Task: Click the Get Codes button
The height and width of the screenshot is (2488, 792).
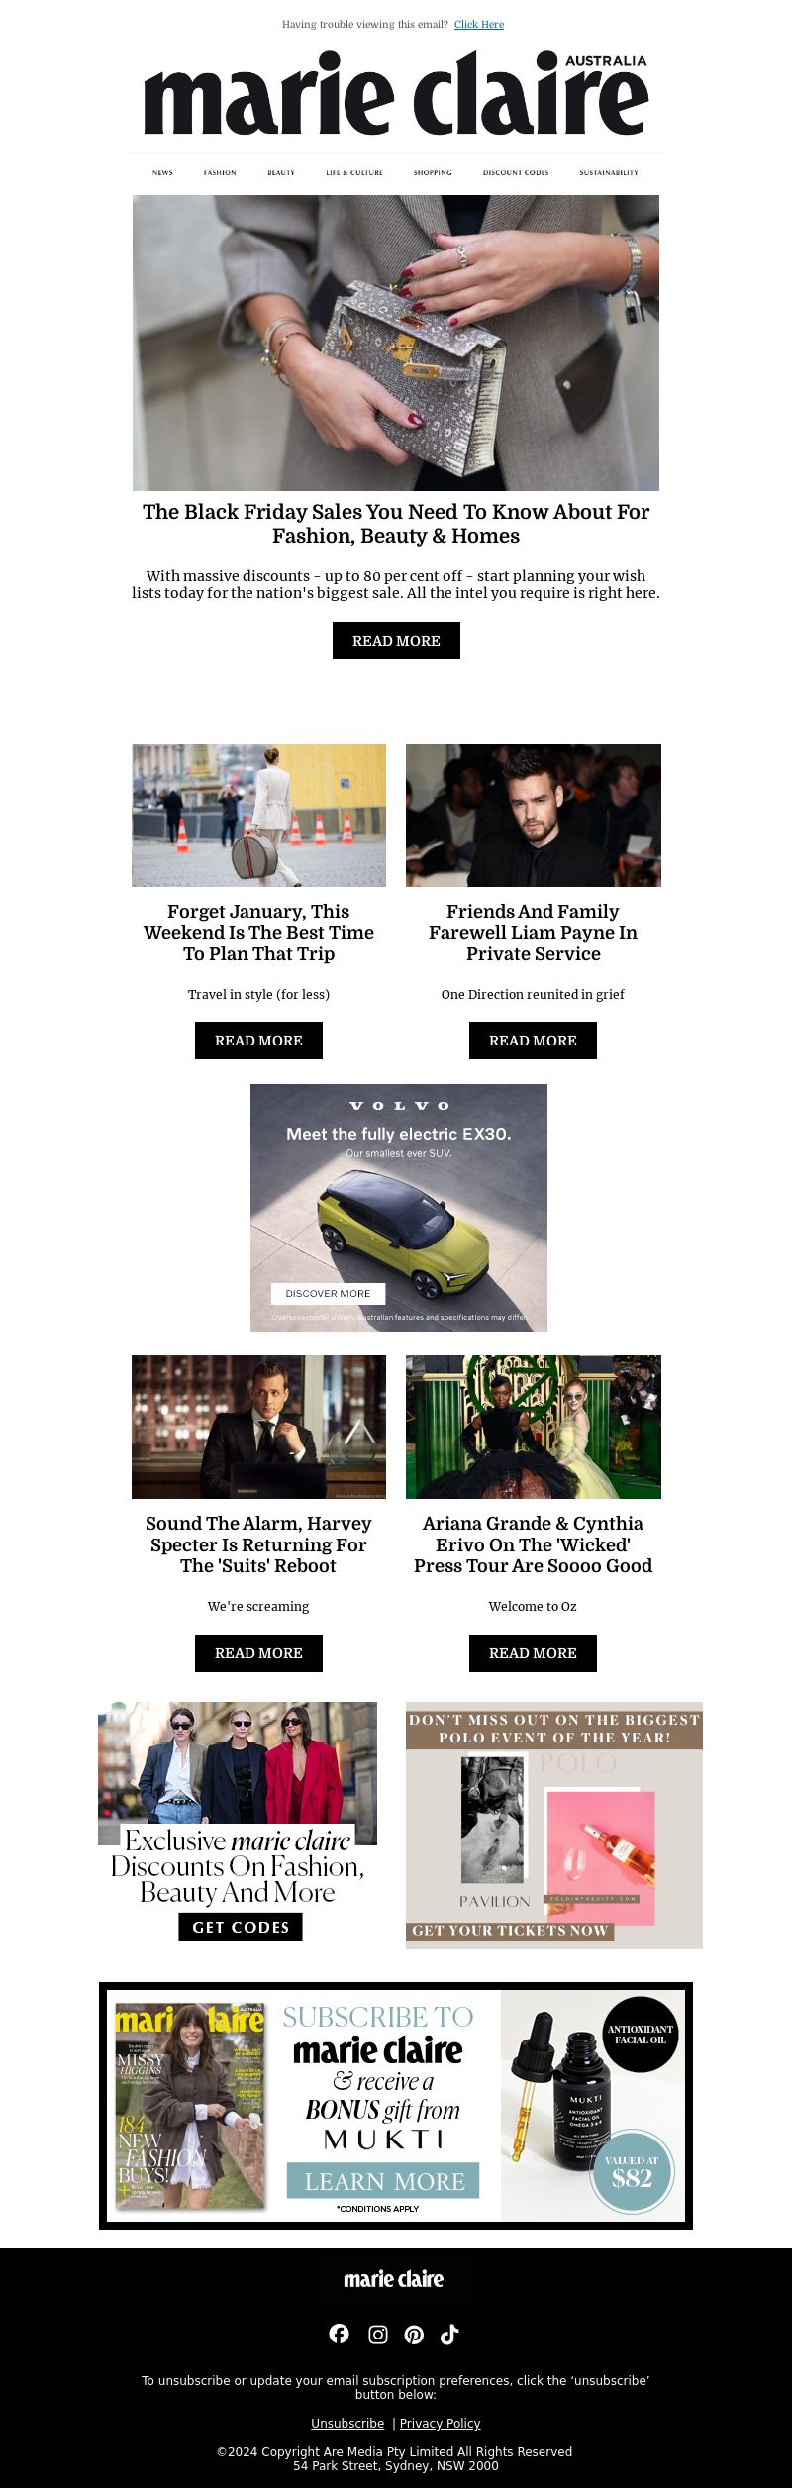Action: 241,1927
